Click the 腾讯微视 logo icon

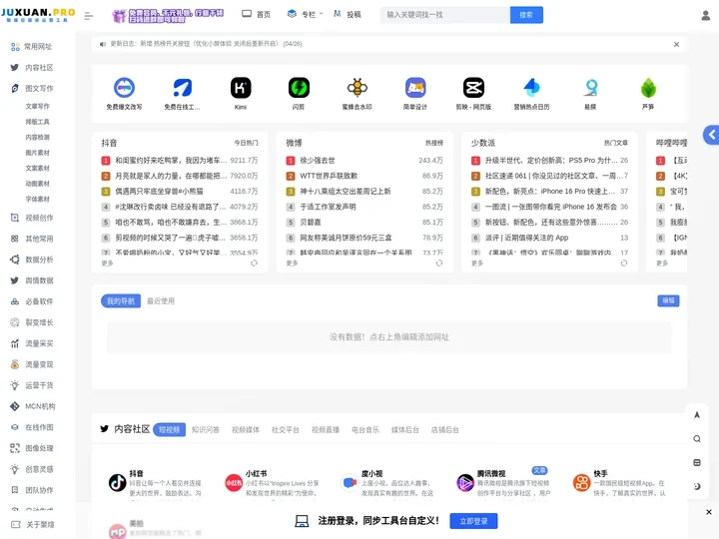pos(465,483)
